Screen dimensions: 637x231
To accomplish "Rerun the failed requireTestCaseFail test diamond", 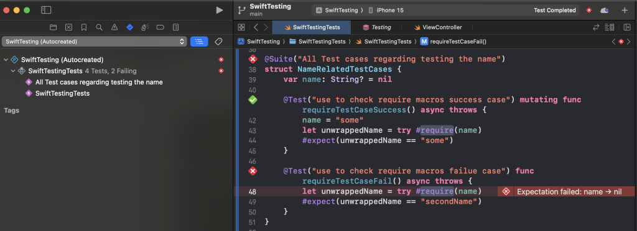I will (x=253, y=171).
